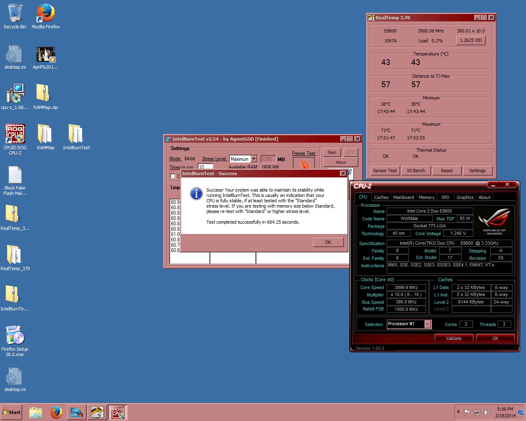Viewport: 526px width, 421px height.
Task: Switch to the About tab in CPU-Z
Action: 484,197
